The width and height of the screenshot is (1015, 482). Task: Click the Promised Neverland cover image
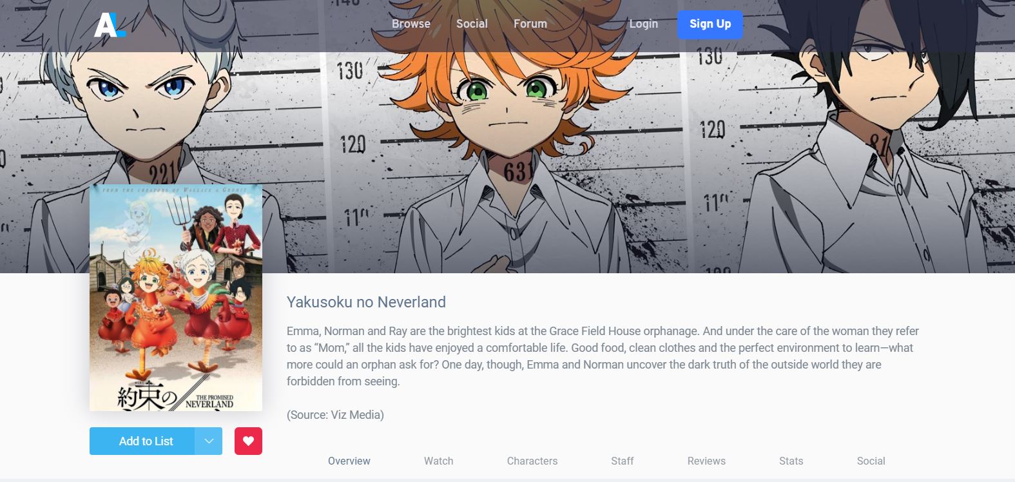(x=176, y=298)
